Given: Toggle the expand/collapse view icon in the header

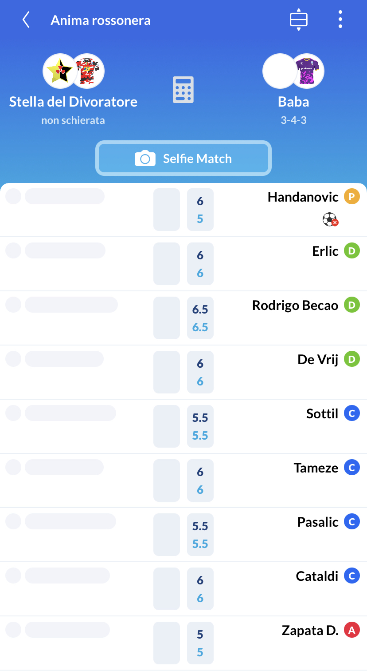Looking at the screenshot, I should pos(299,20).
